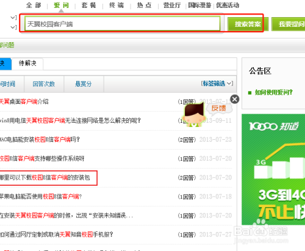
Task: Click (2回答) next to 安装包 question
Action: coord(187,178)
